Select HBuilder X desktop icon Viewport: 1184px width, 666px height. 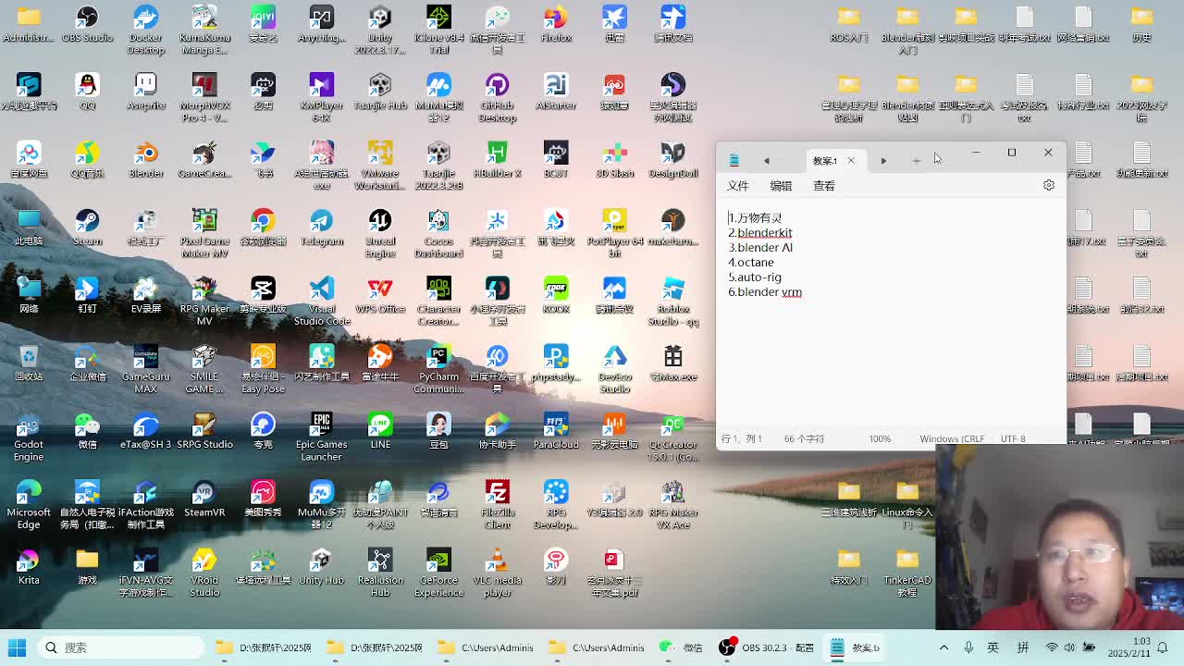pyautogui.click(x=497, y=159)
